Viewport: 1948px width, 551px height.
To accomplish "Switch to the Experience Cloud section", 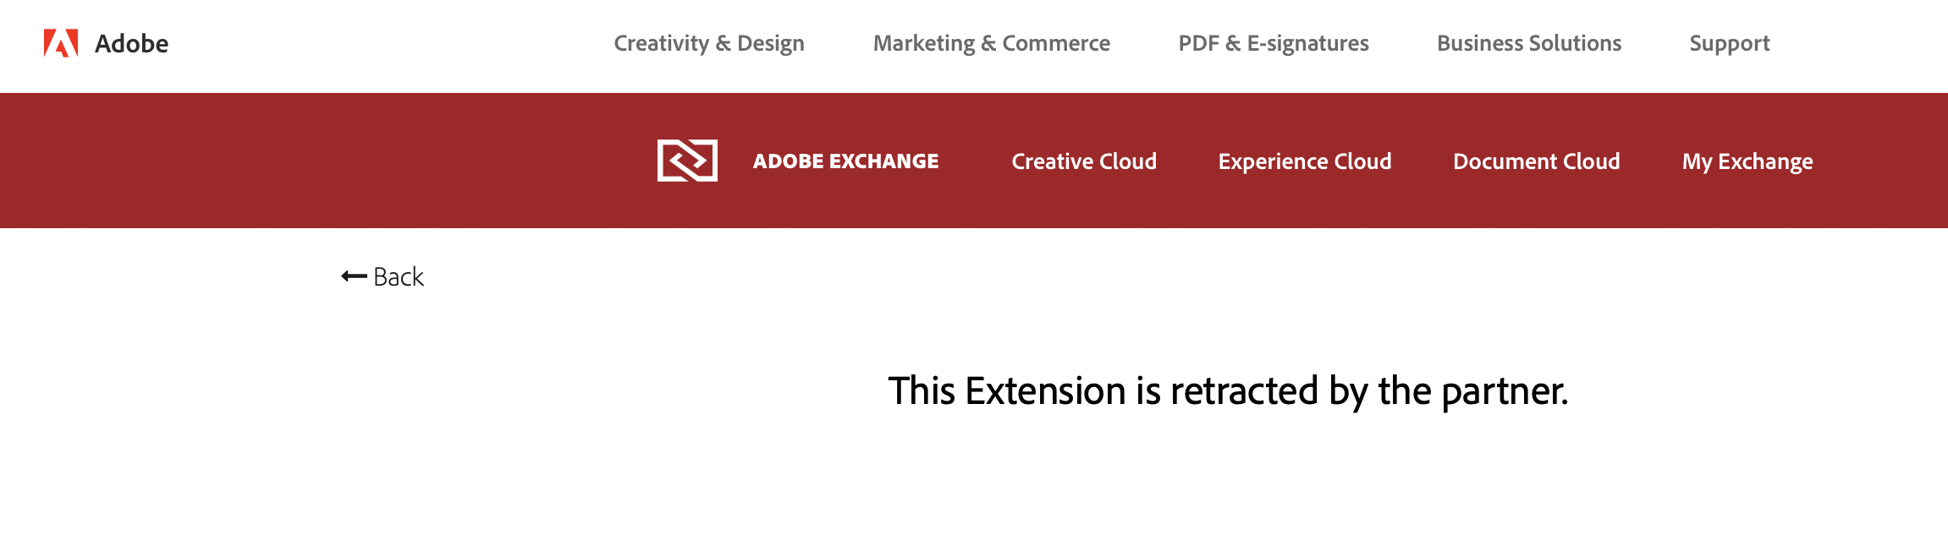I will point(1305,161).
